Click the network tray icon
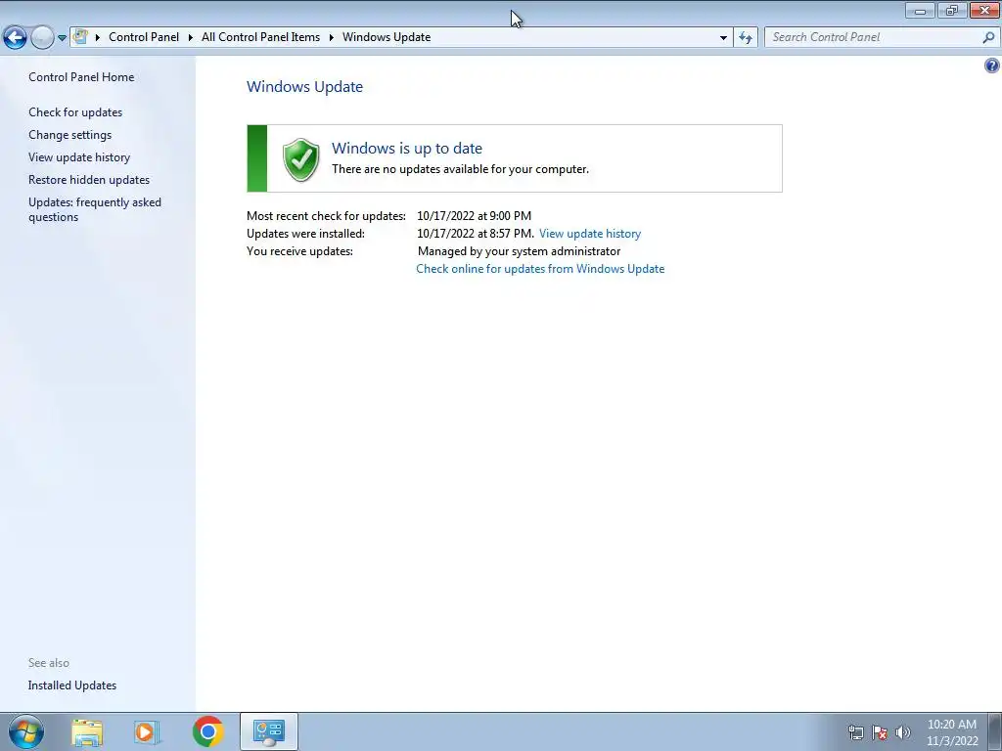1002x751 pixels. pyautogui.click(x=855, y=732)
